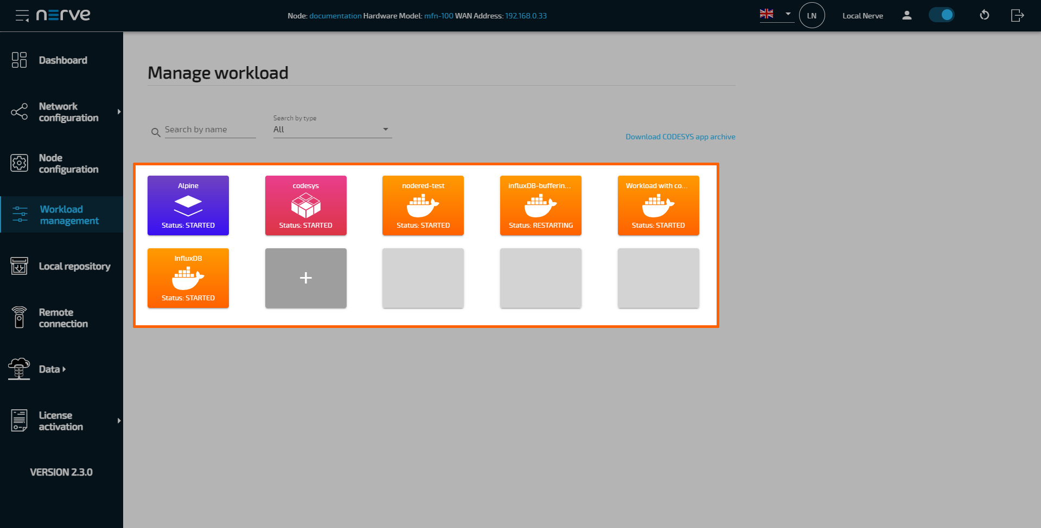
Task: Open the user profile icon in the top bar
Action: pos(906,15)
